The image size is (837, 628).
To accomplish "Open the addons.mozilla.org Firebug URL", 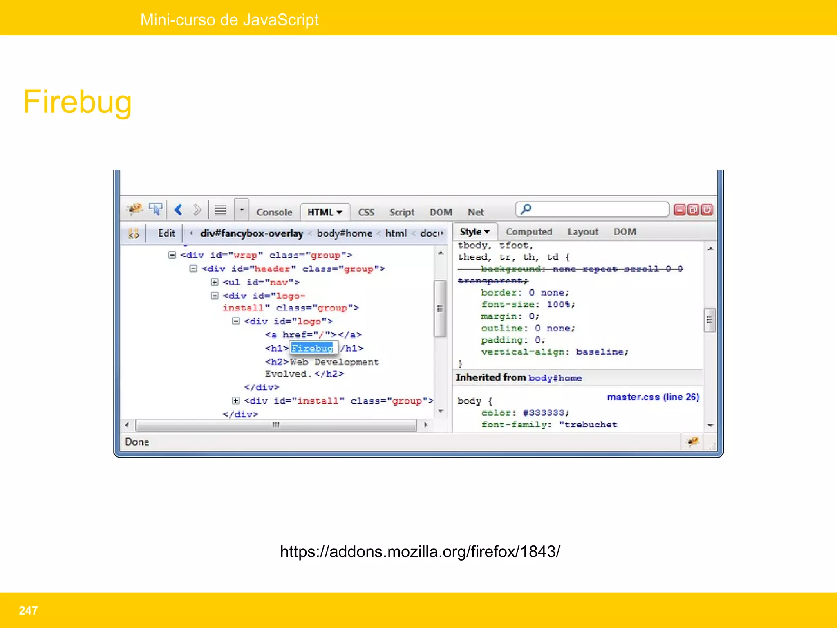I will [420, 552].
